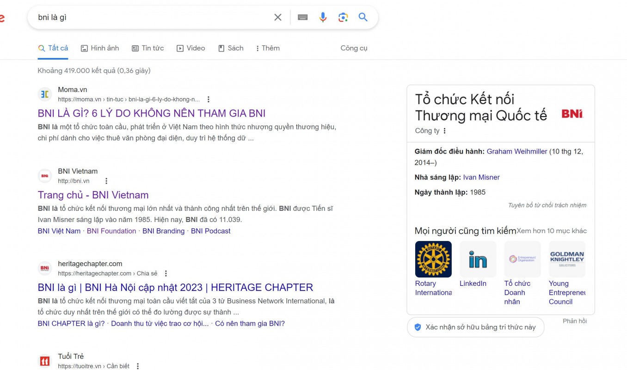Click Xác nhận sở hữu bảng tri thức này
Screen dimensions: 627x370
[x=475, y=327]
